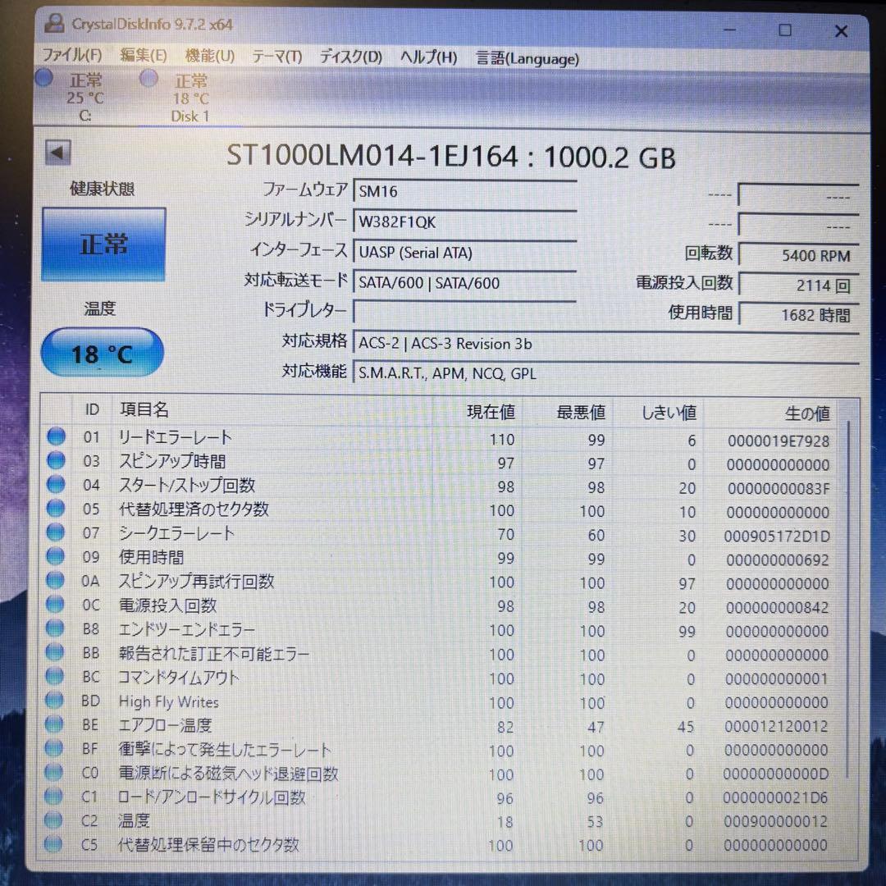Click the status dot for リードエラーレート
The image size is (886, 886).
click(x=56, y=436)
